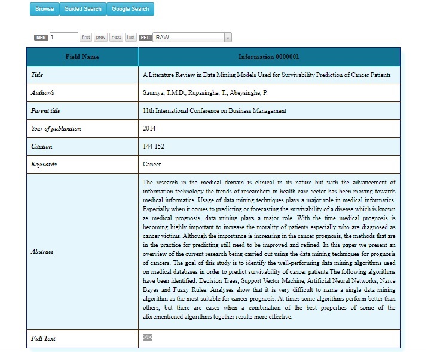
Task: Click the Information 0000001 column header
Action: (268, 57)
